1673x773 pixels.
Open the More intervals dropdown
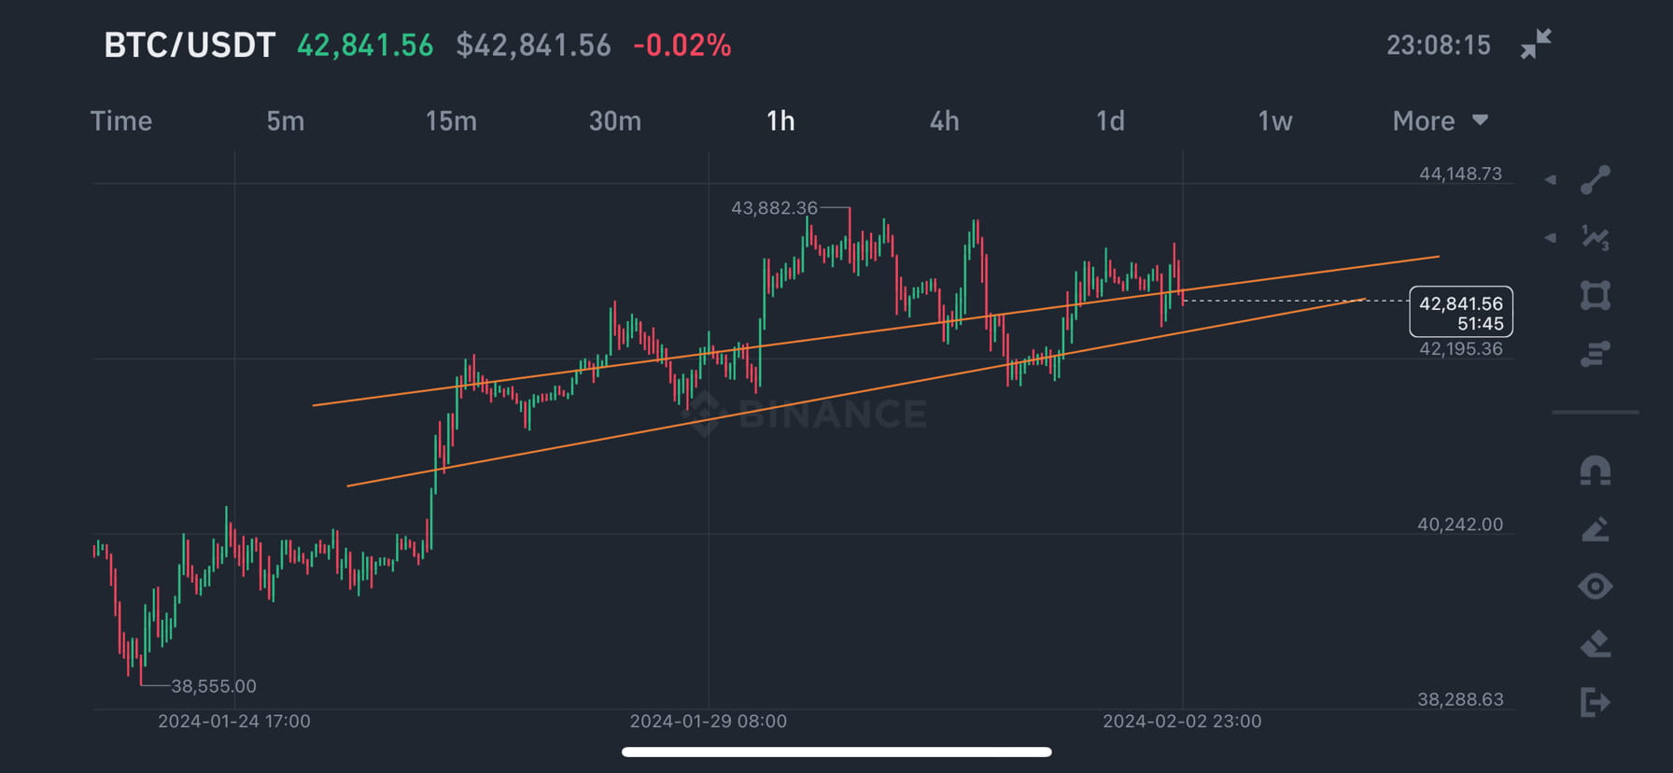(1440, 120)
